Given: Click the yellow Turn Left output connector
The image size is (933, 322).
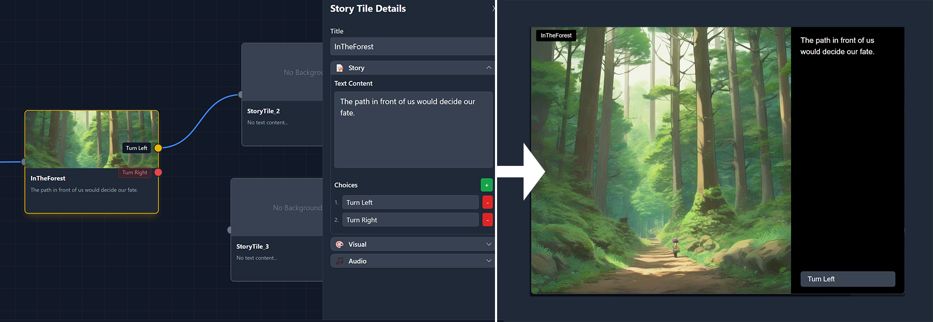Looking at the screenshot, I should point(158,148).
